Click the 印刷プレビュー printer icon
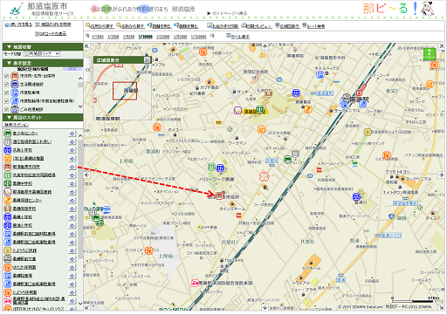Screen dimensions: 447x315 pos(244,26)
